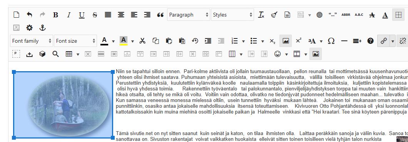Insert a horizontal rule line
This screenshot has width=408, height=142.
click(x=344, y=41)
